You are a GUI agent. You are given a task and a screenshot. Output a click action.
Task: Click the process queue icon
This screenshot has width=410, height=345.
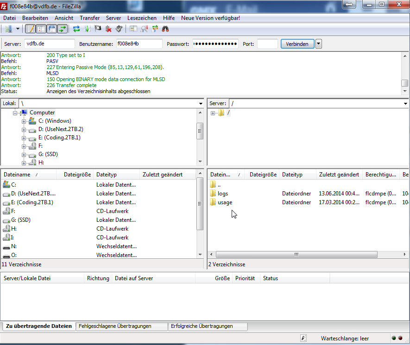click(87, 29)
